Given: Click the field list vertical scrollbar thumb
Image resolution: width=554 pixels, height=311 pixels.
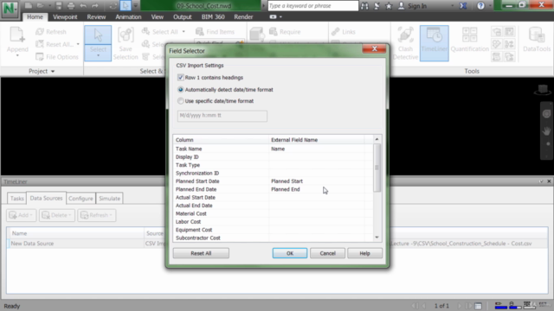Looking at the screenshot, I should click(x=377, y=168).
